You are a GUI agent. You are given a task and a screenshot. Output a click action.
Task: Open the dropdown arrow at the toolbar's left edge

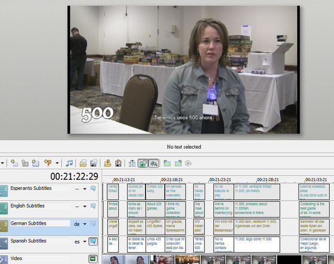tap(2, 163)
